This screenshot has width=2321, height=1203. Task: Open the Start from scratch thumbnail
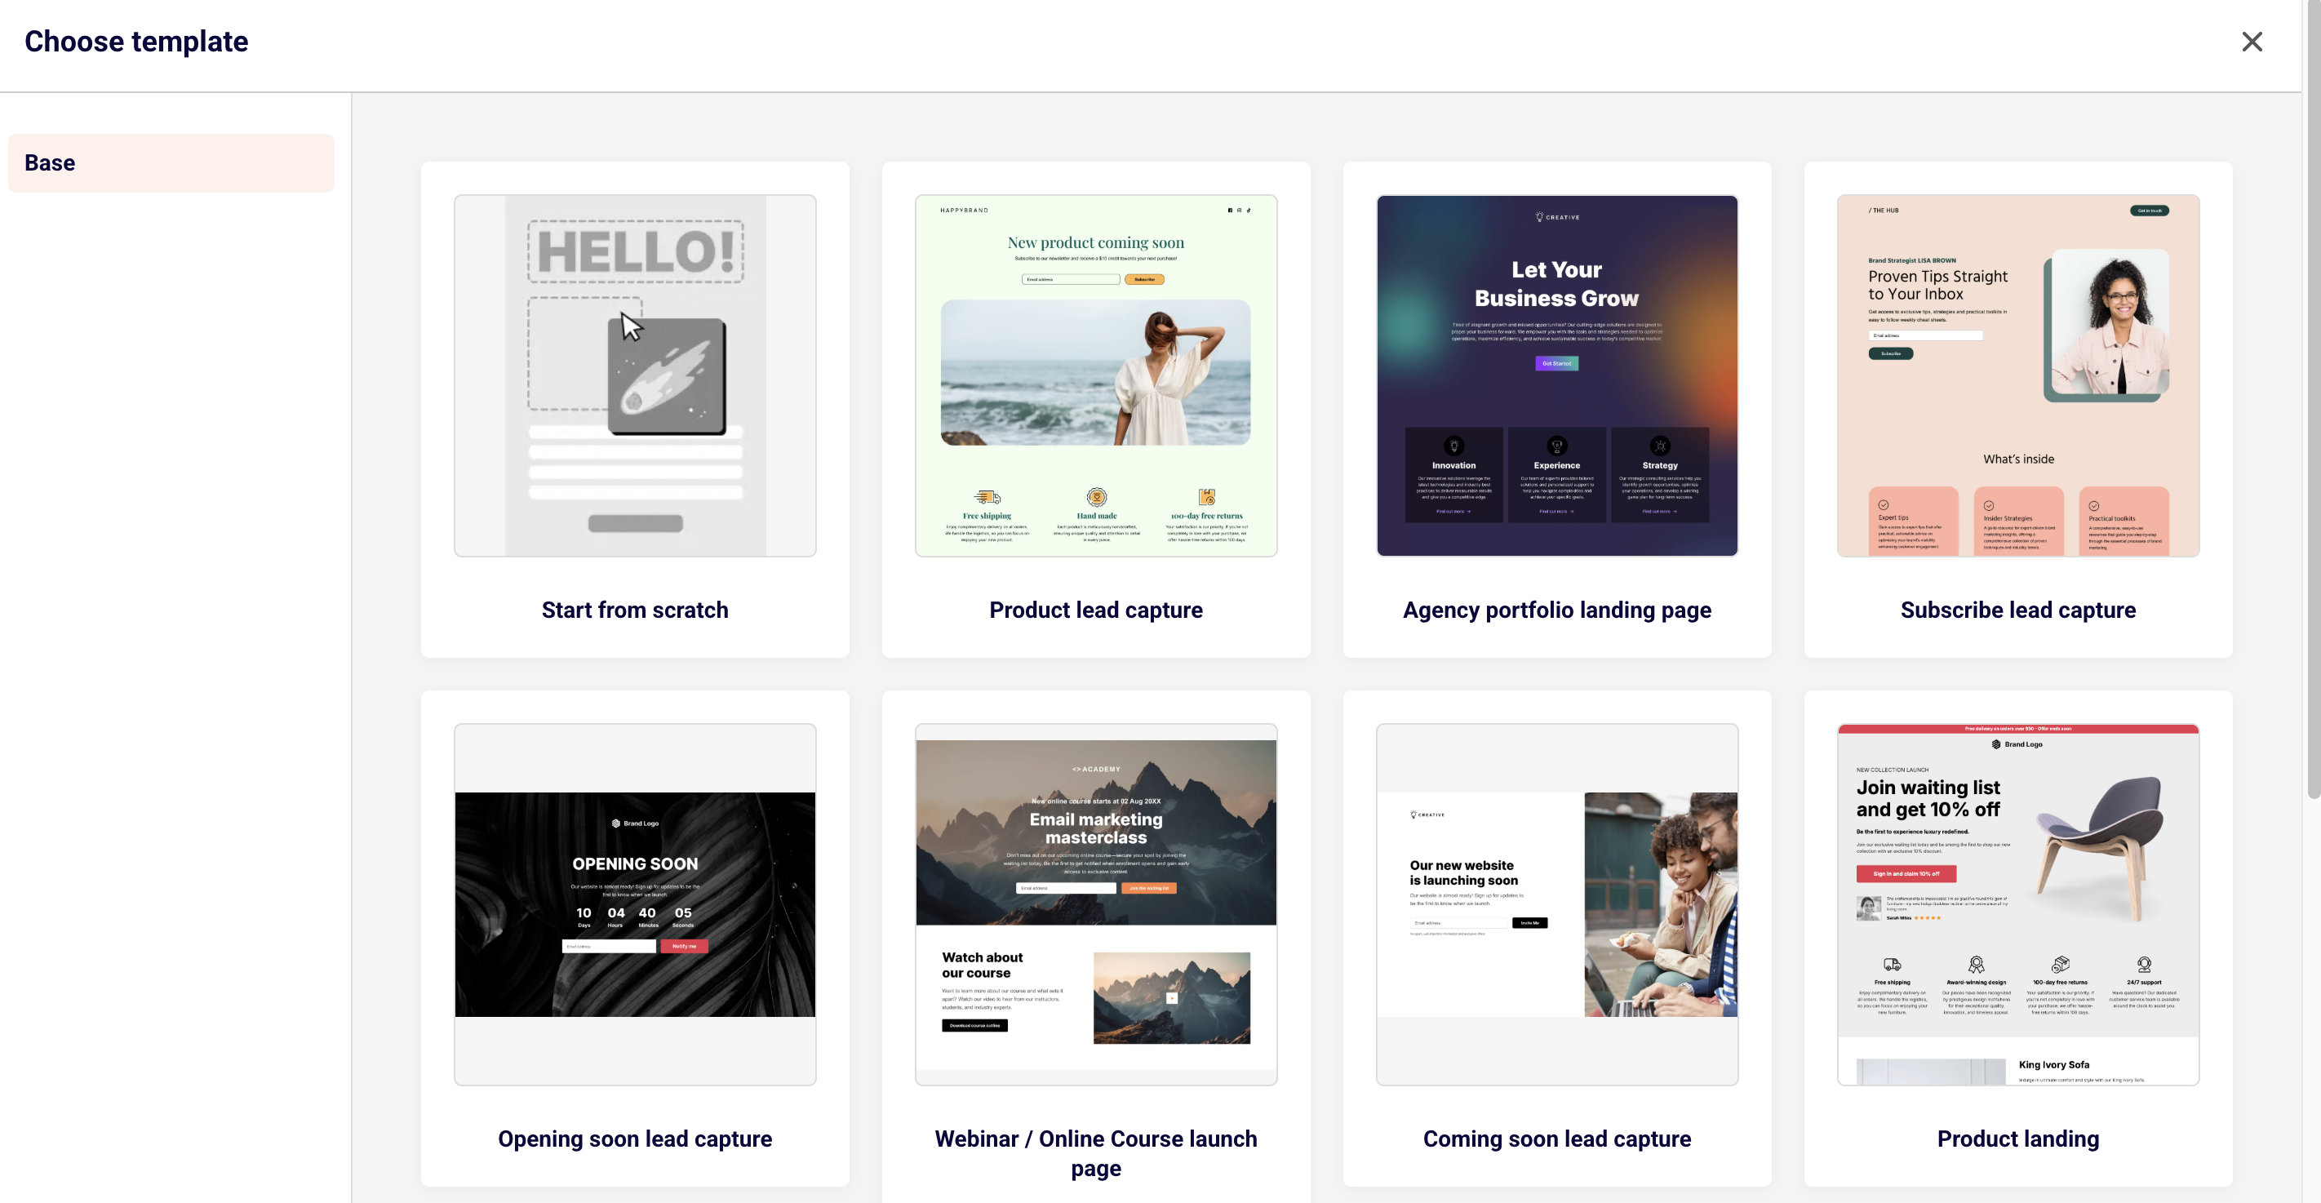[634, 375]
